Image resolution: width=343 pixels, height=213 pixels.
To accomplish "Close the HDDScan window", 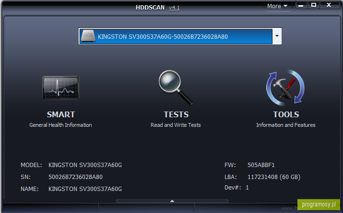I will coord(329,5).
